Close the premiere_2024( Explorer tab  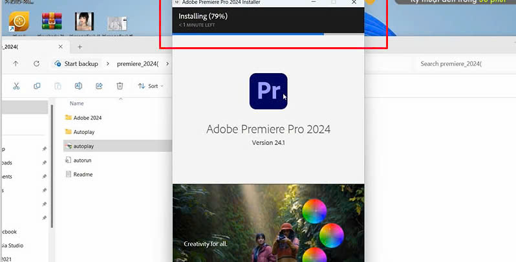coord(62,47)
